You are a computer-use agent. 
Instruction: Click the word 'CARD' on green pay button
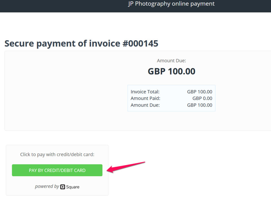(79, 170)
